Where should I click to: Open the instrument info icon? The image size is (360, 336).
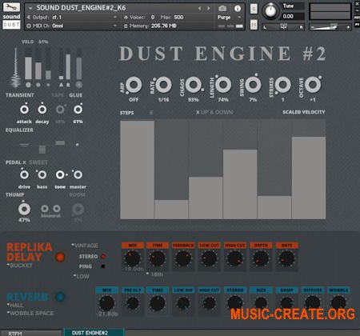238,8
